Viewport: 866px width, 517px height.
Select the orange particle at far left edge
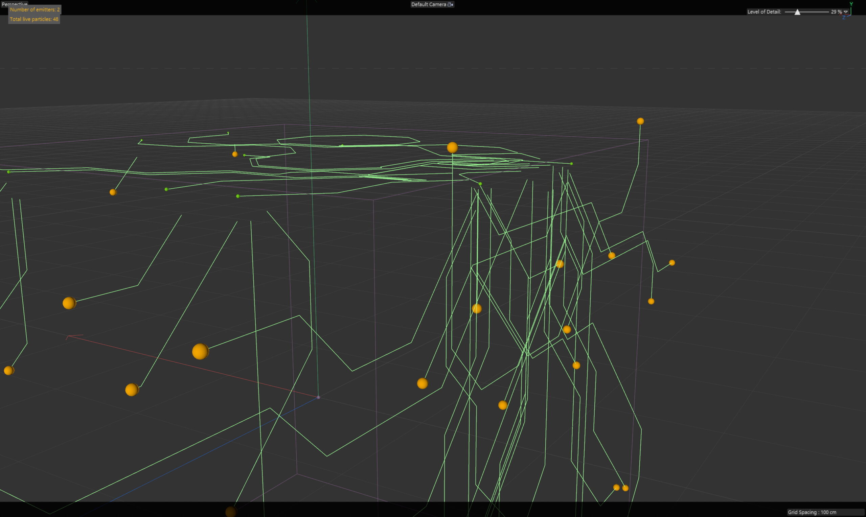click(9, 370)
